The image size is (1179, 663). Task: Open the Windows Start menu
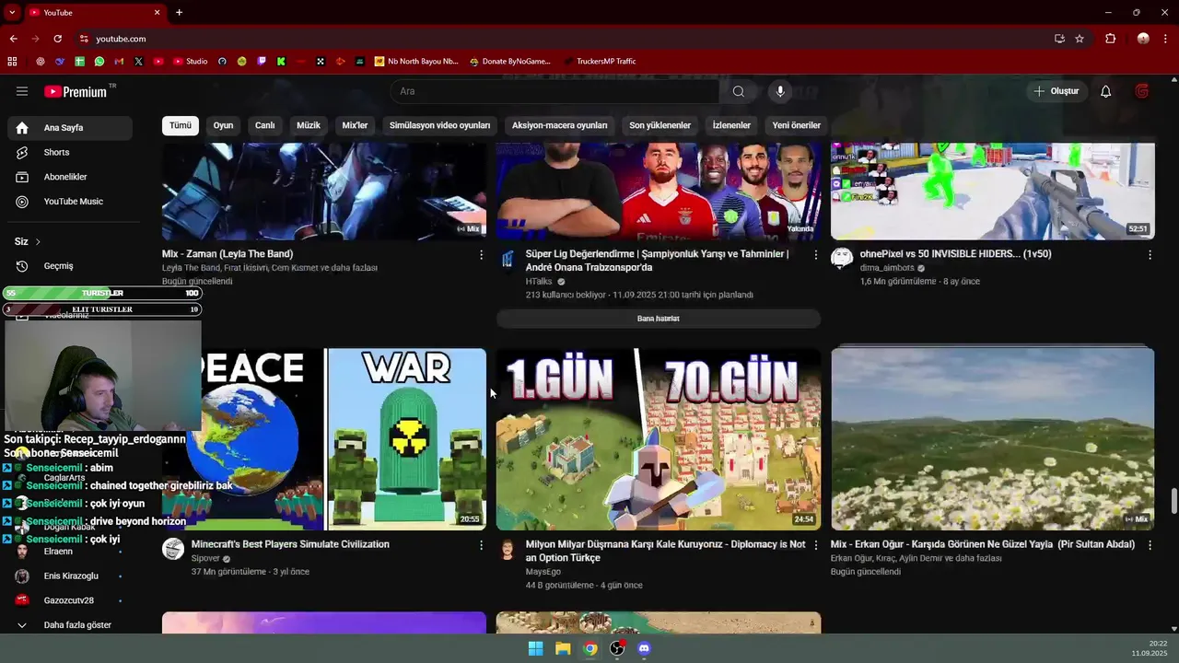pos(535,648)
